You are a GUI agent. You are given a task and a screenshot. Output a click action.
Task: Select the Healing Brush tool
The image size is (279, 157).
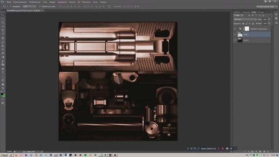click(3, 38)
